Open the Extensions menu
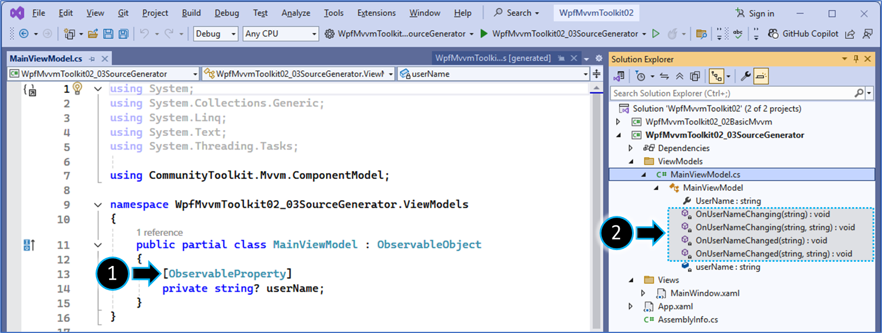 [x=377, y=13]
